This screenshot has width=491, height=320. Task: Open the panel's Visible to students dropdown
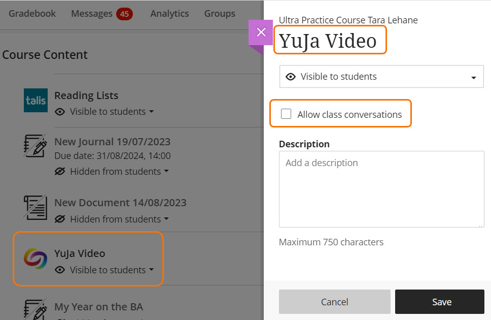coord(381,77)
